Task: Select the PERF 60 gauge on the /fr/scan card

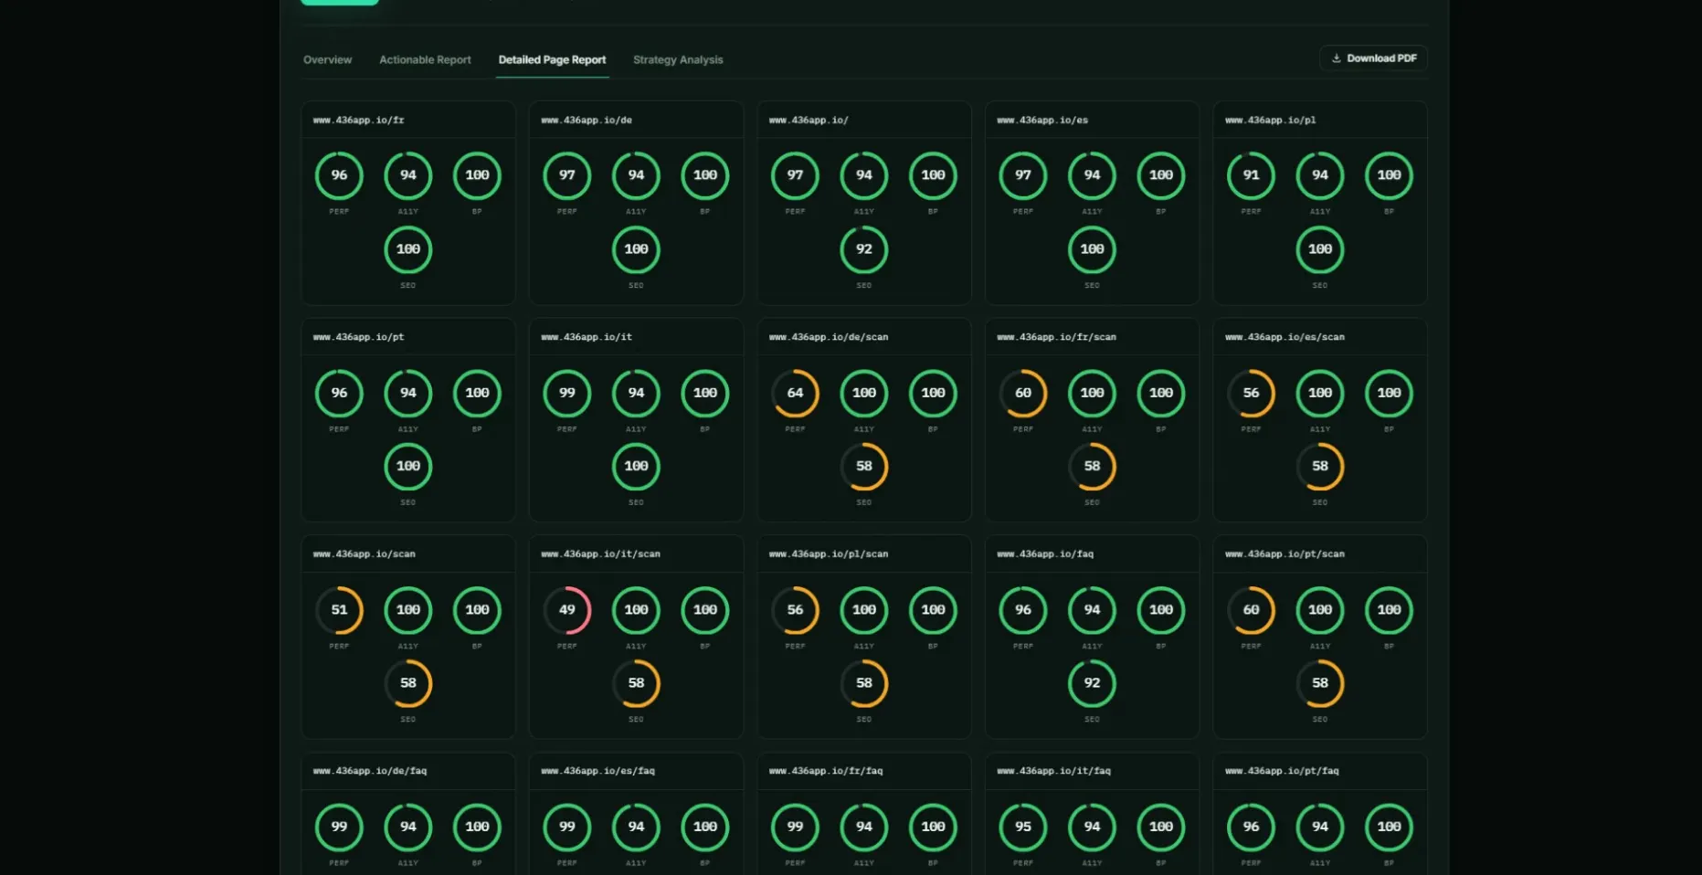Action: pyautogui.click(x=1023, y=393)
